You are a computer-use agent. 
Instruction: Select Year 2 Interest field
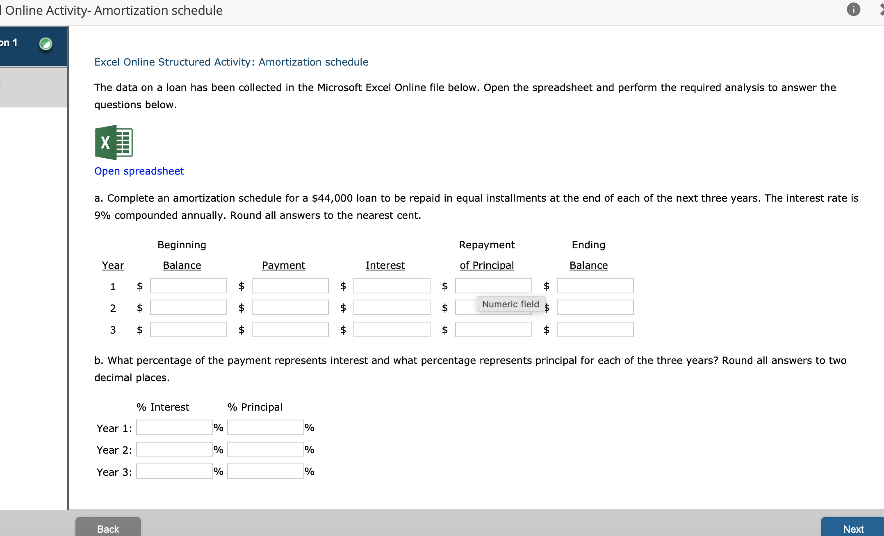tap(392, 307)
